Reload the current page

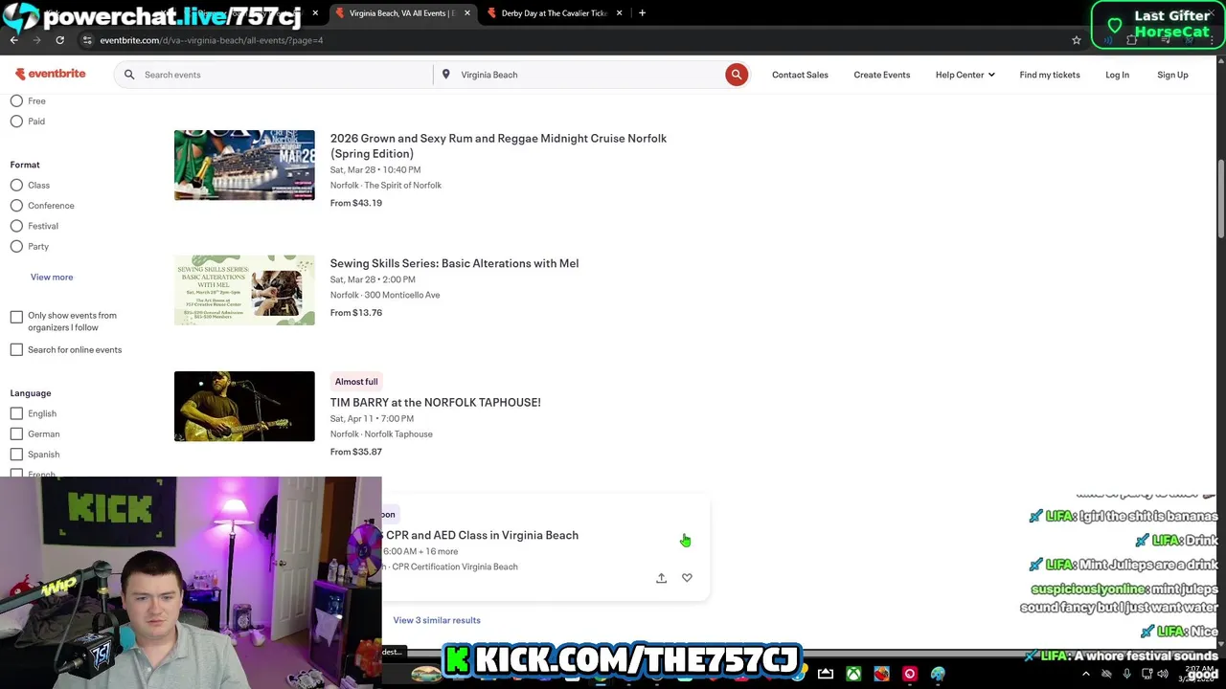(x=59, y=40)
